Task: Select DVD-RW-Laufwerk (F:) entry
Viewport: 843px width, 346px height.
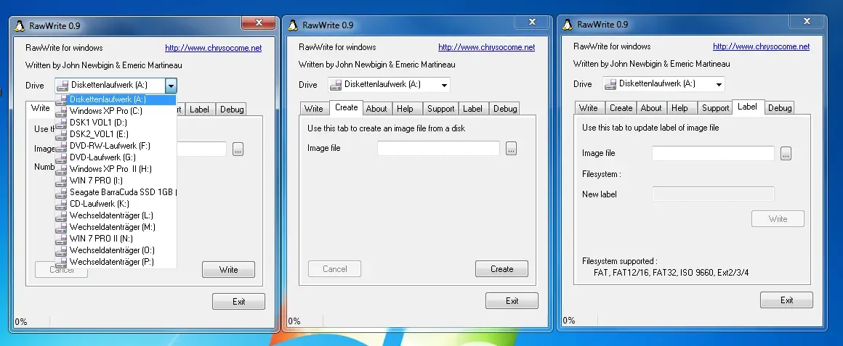Action: click(115, 146)
